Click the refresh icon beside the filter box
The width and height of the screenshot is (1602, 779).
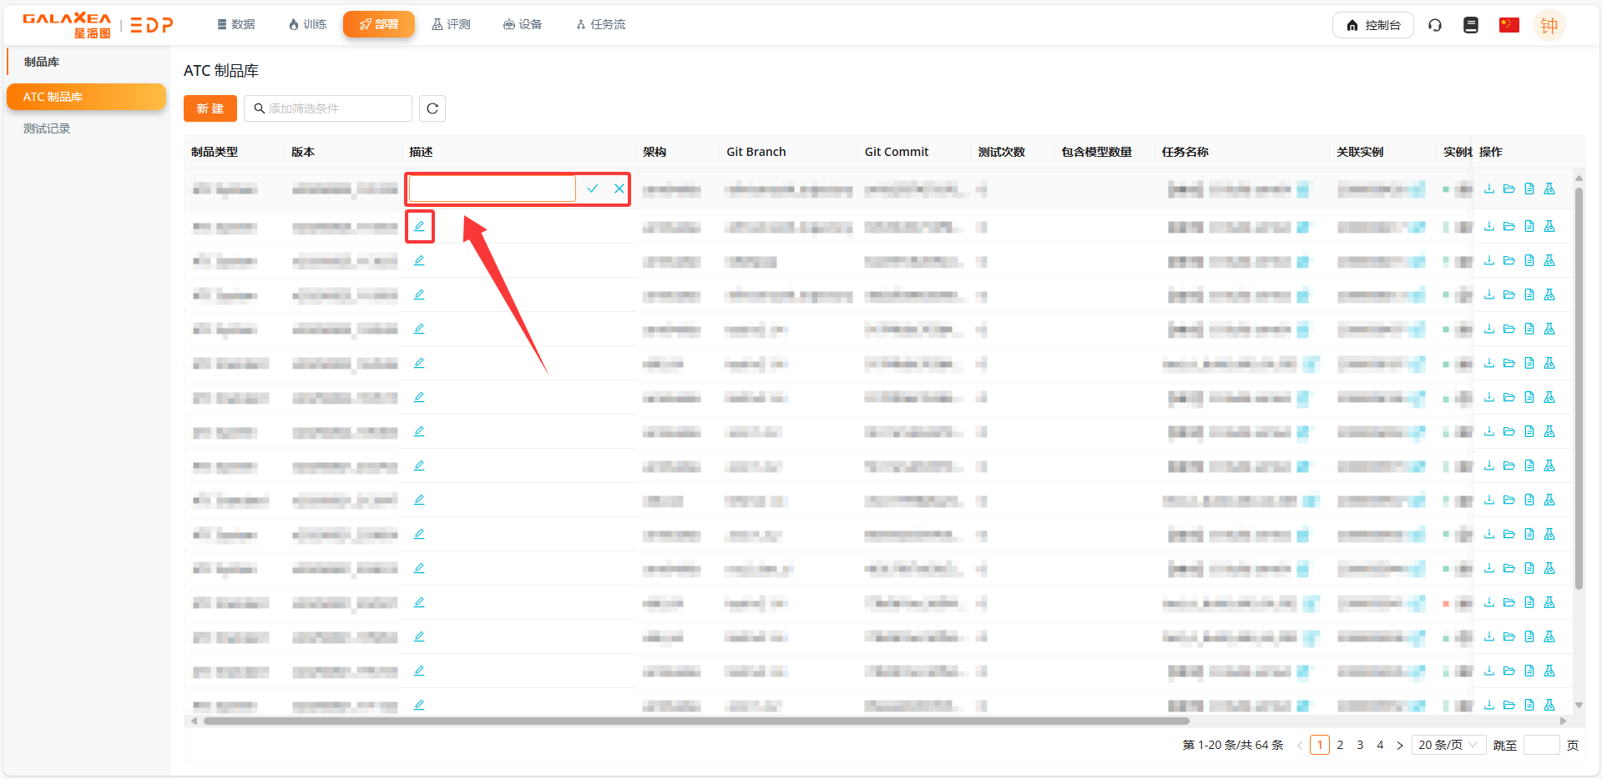pyautogui.click(x=432, y=108)
